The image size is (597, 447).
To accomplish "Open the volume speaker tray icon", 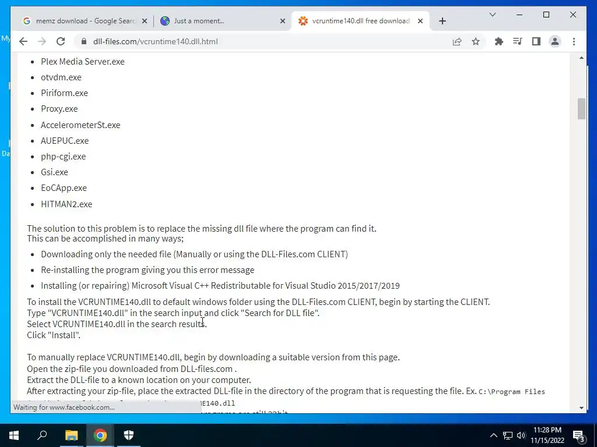I will coord(521,435).
